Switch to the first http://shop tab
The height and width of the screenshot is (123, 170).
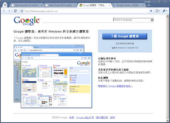point(27,5)
